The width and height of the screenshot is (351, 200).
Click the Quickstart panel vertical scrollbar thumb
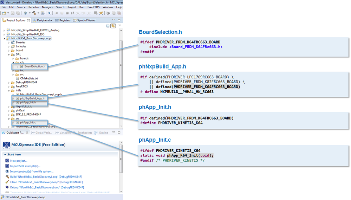(121, 159)
